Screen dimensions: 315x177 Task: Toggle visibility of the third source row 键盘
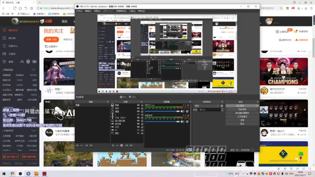[138, 111]
